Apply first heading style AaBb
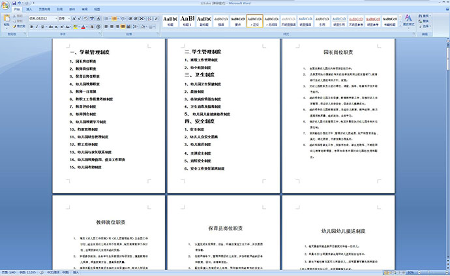This screenshot has height=276, width=450. click(x=170, y=21)
